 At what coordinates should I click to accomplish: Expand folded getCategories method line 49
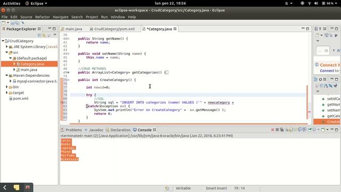pos(68,73)
